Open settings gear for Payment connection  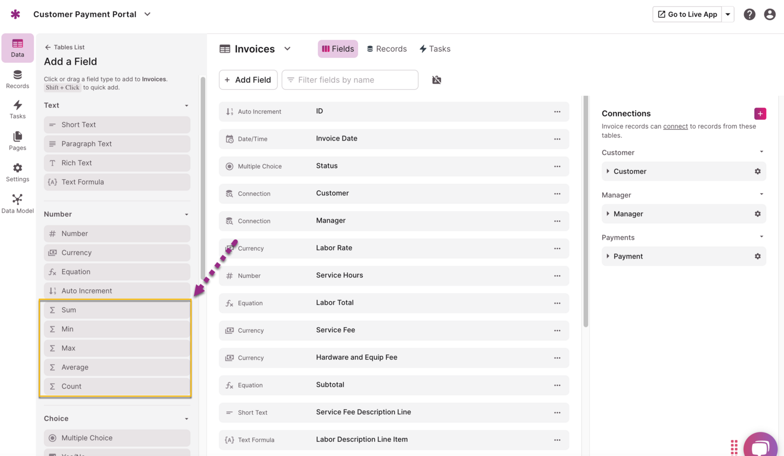click(x=757, y=256)
